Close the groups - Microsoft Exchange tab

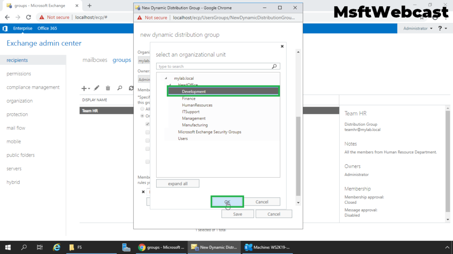(77, 5)
